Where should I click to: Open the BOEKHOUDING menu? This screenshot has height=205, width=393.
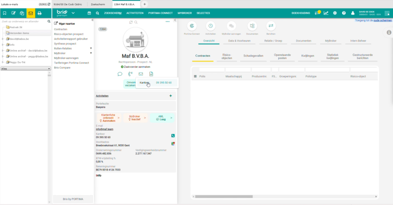click(301, 13)
